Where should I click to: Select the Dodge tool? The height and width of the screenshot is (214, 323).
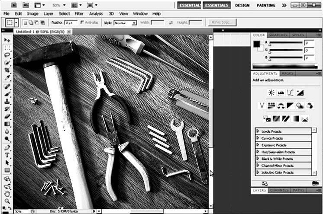(x=7, y=139)
